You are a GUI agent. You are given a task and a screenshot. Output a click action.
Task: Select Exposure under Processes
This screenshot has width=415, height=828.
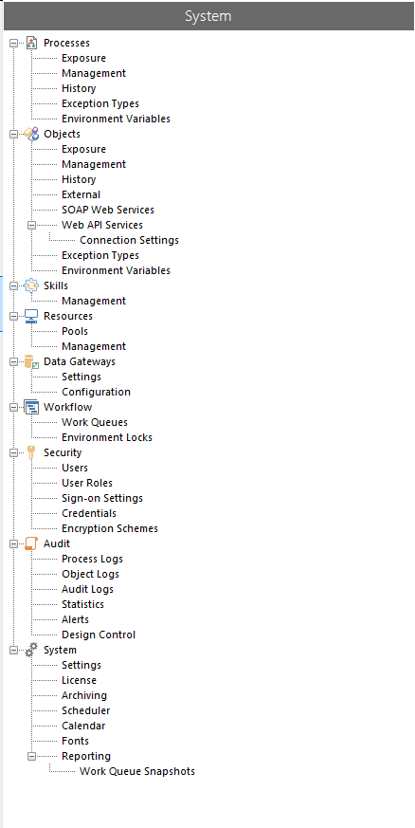(x=83, y=58)
